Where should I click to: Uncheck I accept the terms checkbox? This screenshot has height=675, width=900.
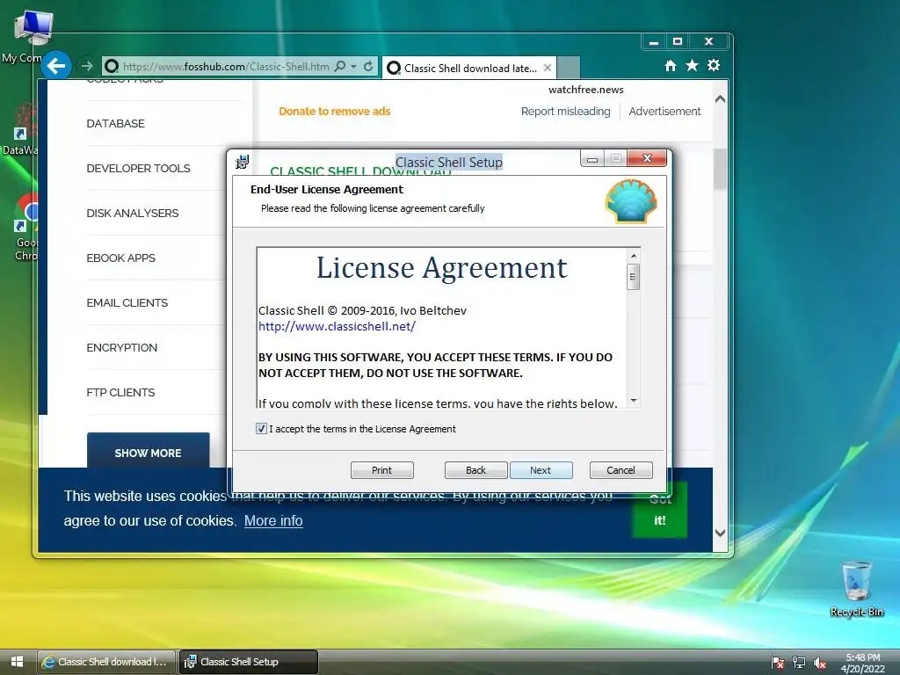click(x=261, y=429)
